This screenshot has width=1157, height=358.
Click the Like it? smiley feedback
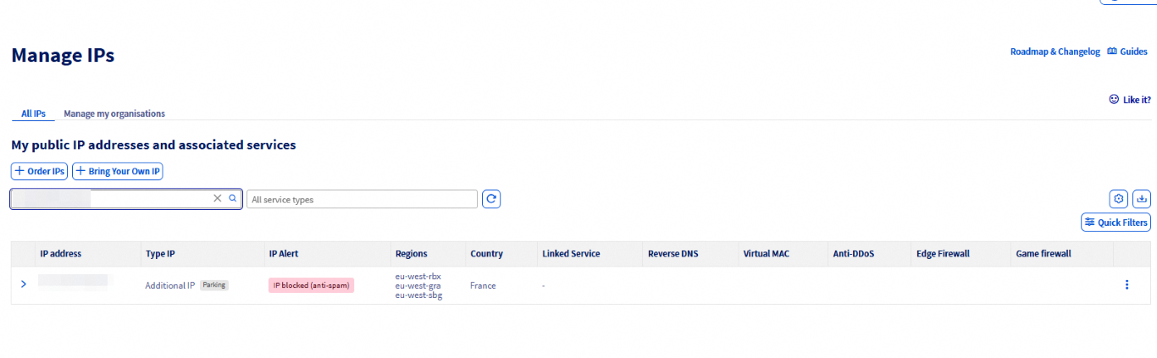click(x=1130, y=99)
